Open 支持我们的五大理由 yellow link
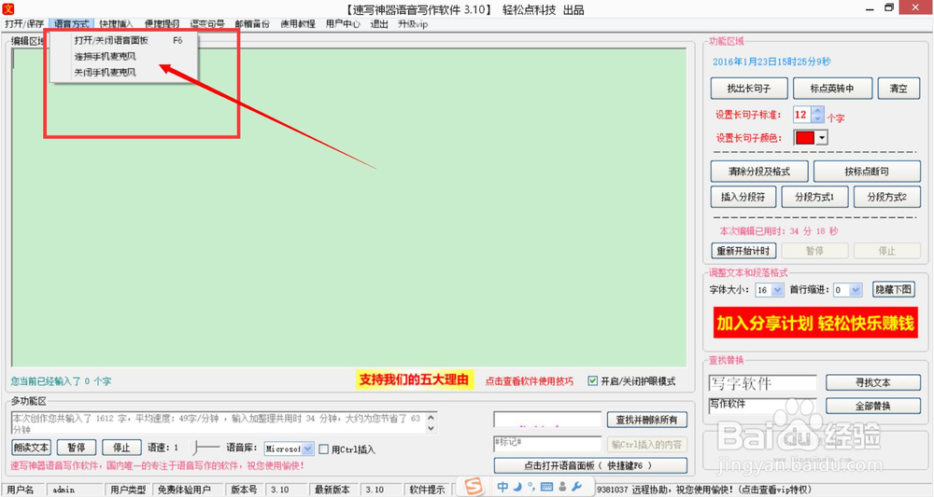This screenshot has height=497, width=934. [415, 380]
